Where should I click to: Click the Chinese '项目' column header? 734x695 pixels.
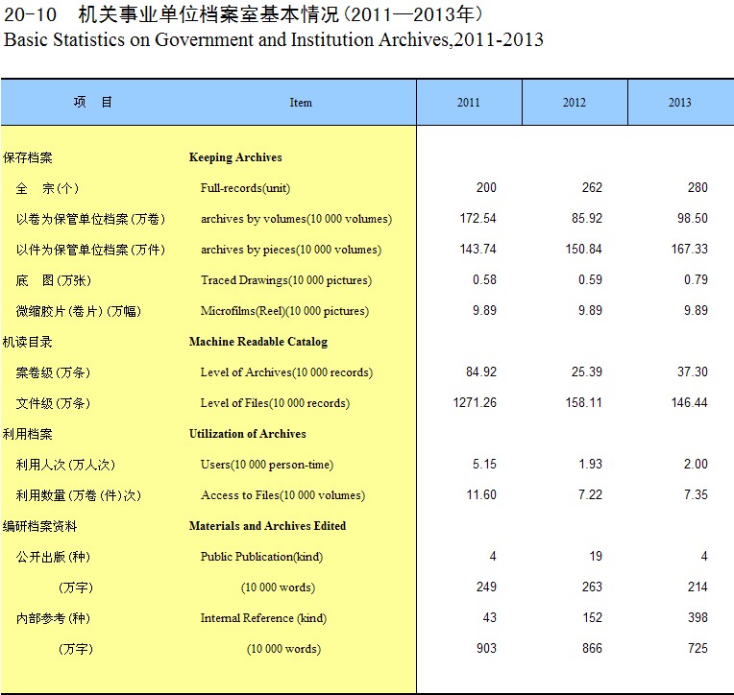[x=93, y=103]
